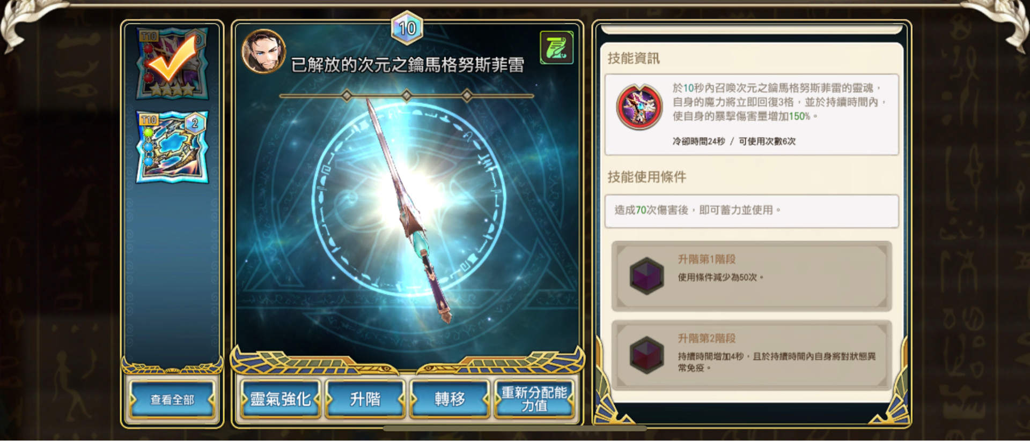Click the character portrait avatar
1030x441 pixels.
click(x=263, y=51)
